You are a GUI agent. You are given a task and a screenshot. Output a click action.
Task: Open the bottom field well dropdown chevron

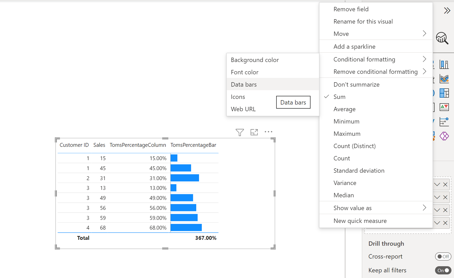point(437,223)
